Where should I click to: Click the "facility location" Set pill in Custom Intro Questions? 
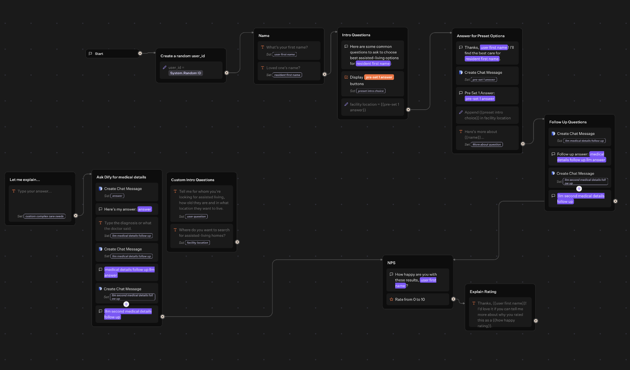[197, 243]
